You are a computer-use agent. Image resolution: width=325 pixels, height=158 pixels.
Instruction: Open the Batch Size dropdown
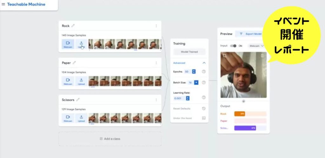(196, 82)
